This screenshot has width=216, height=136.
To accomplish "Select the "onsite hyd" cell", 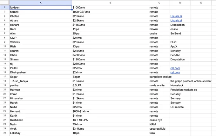I will point(159,120).
